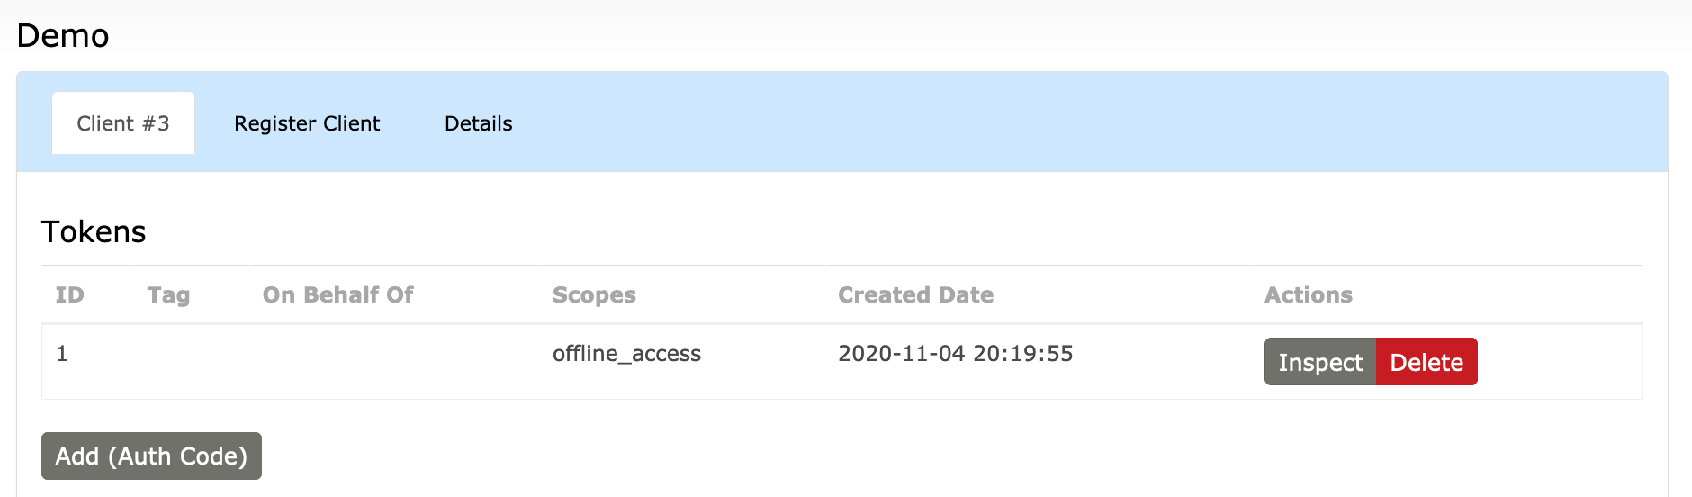Click the empty On Behalf Of cell
This screenshot has height=497, width=1692.
point(378,361)
